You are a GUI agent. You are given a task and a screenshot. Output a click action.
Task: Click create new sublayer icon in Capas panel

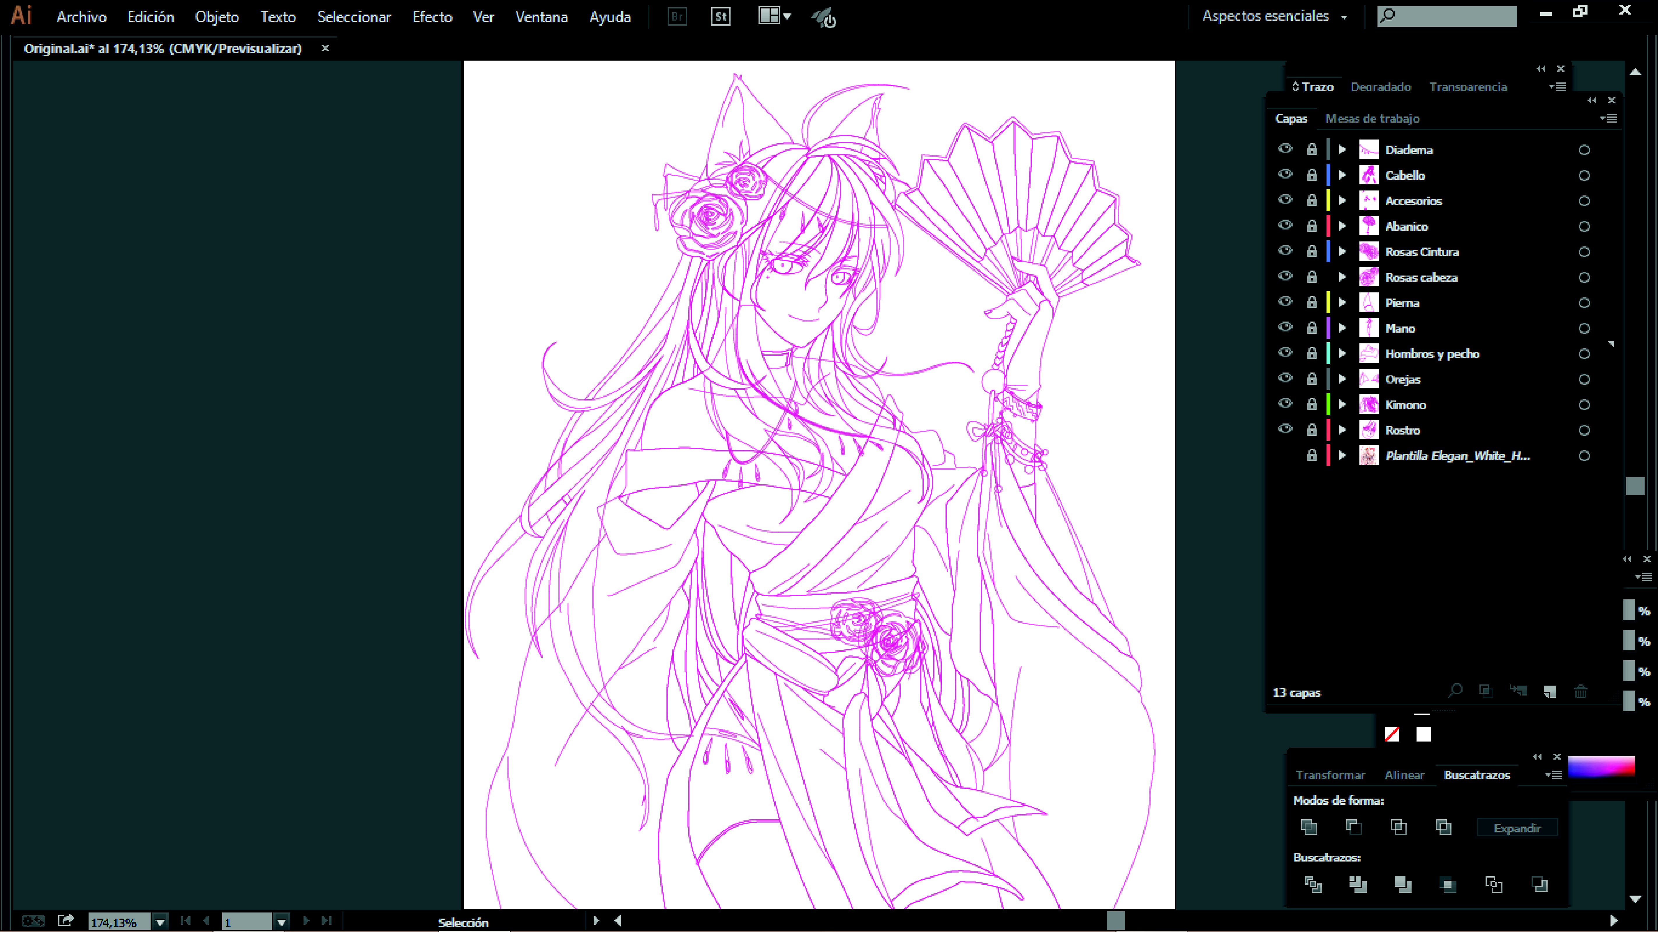[1518, 691]
